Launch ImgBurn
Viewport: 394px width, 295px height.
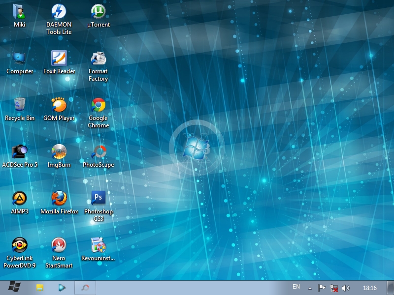coord(59,150)
